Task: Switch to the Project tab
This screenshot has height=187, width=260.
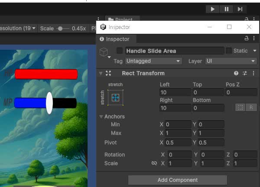Action: point(122,19)
